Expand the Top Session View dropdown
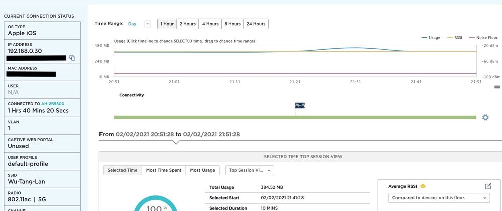502x211 pixels. click(x=250, y=170)
